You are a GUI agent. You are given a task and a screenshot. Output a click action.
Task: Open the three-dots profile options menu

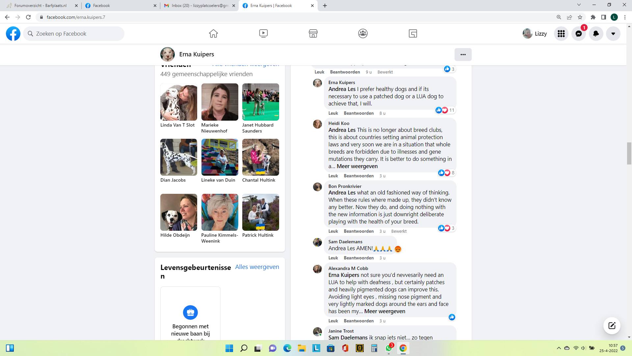(x=463, y=55)
